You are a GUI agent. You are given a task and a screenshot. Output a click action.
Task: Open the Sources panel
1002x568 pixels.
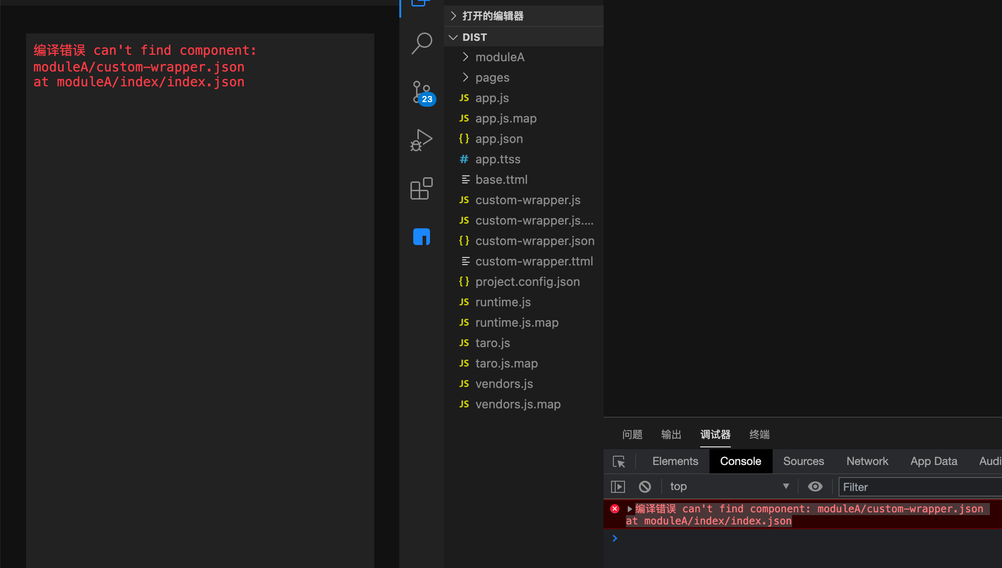coord(803,461)
